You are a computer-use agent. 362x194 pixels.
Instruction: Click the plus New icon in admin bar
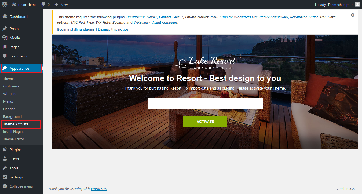[x=56, y=5]
